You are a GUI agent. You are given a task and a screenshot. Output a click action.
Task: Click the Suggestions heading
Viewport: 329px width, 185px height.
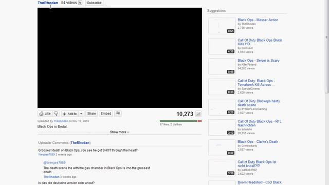point(216,11)
